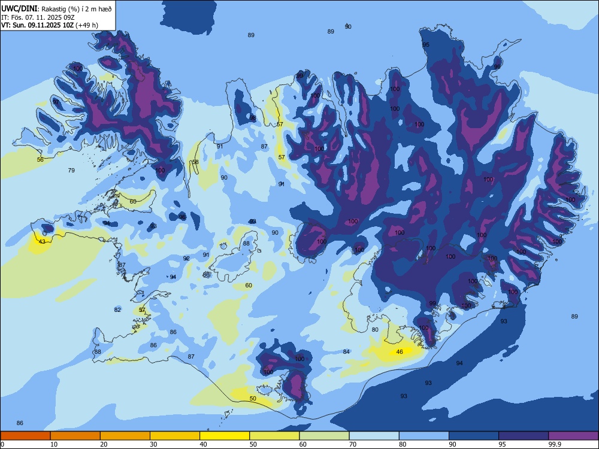Click the '40' legend tick label
This screenshot has width=599, height=449.
[x=204, y=444]
